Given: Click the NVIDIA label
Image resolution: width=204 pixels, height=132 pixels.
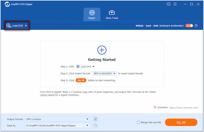Looking at the screenshot, I should point(140,26).
